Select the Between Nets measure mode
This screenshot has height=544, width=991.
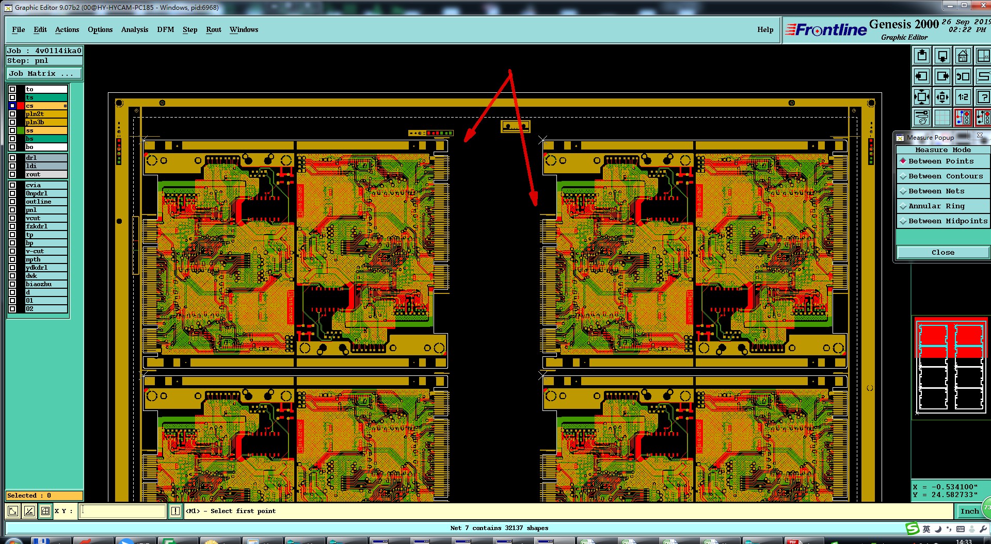coord(943,191)
